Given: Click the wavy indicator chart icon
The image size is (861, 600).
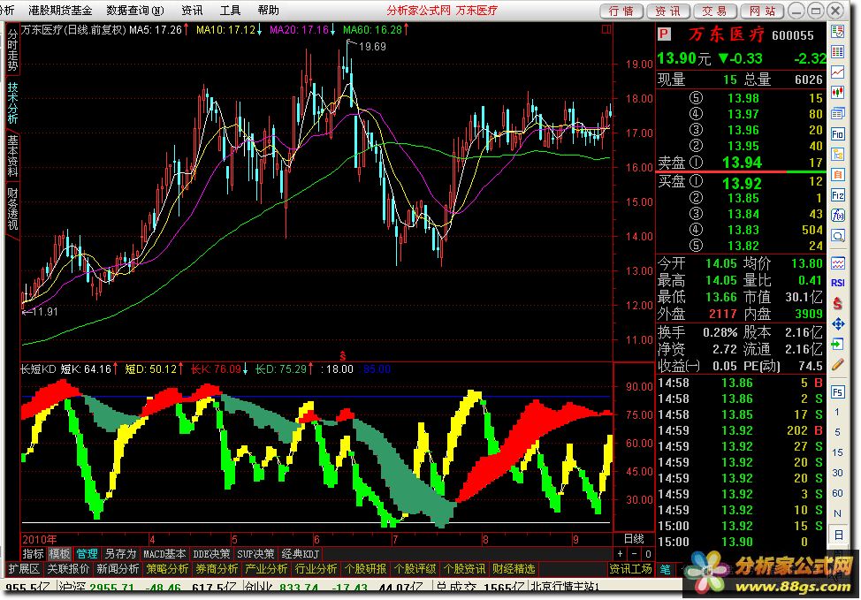Looking at the screenshot, I should pos(837,263).
